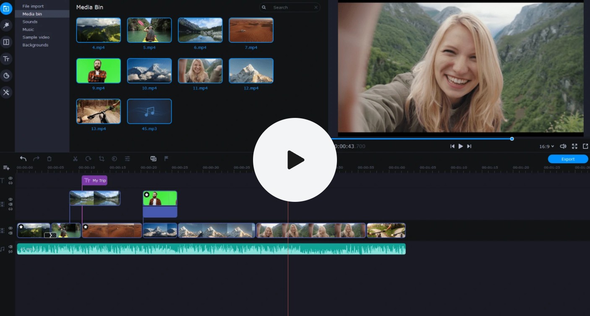Image resolution: width=590 pixels, height=316 pixels.
Task: Open the Stickers tab in sidebar
Action: click(6, 76)
